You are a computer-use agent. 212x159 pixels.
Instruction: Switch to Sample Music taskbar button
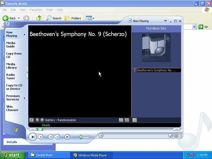[x=49, y=155]
